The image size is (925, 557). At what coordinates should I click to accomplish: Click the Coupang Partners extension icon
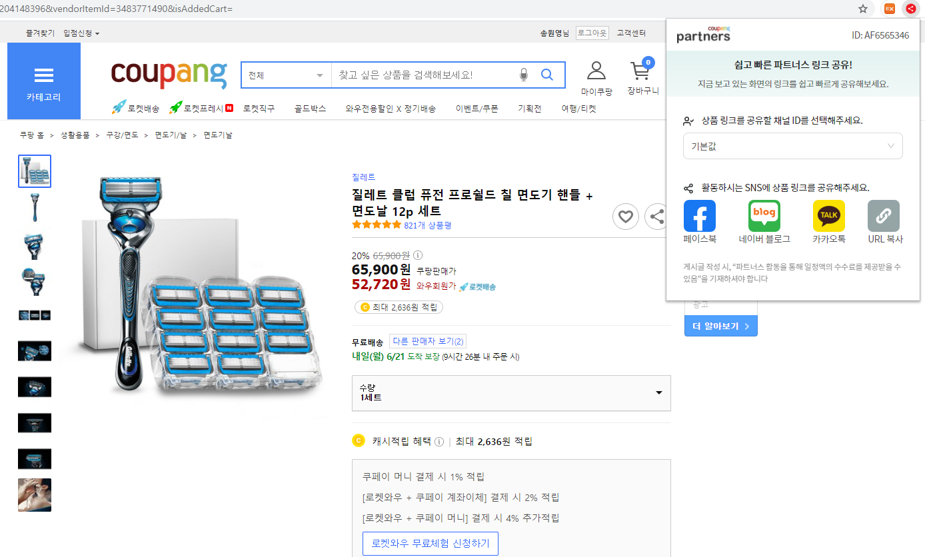point(911,9)
